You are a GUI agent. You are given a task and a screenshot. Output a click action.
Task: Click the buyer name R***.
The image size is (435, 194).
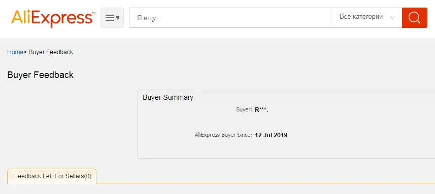[261, 109]
